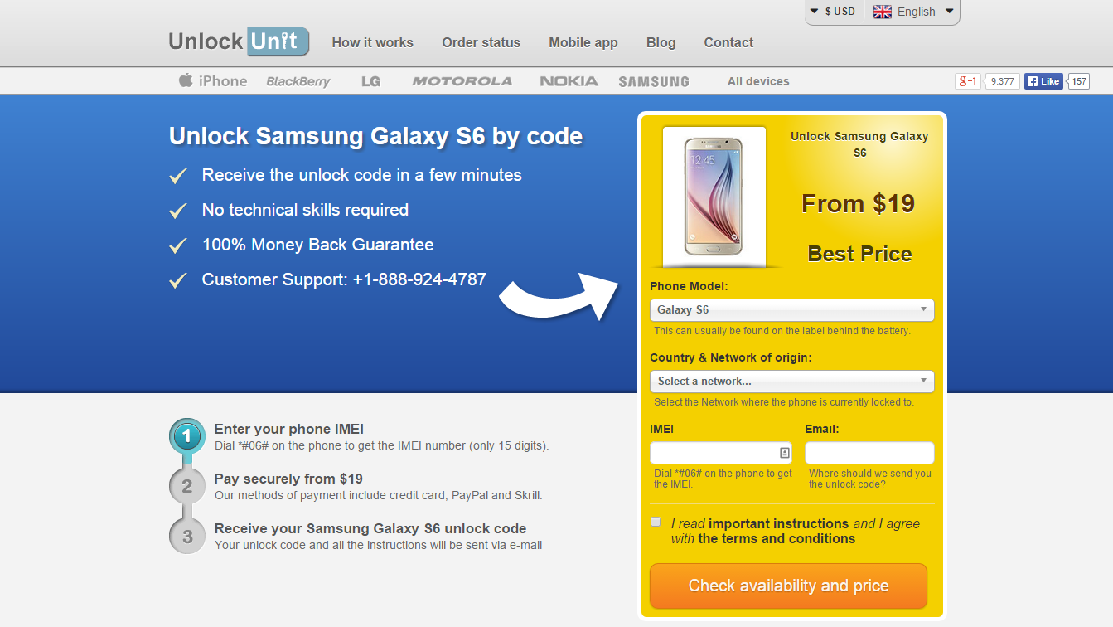The width and height of the screenshot is (1113, 627).
Task: Open Motorola devices via logo
Action: point(462,81)
